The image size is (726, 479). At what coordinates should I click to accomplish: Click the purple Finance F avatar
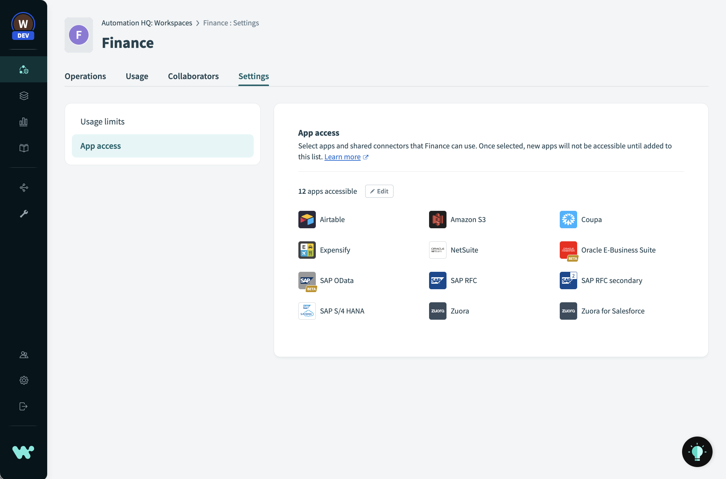[79, 35]
